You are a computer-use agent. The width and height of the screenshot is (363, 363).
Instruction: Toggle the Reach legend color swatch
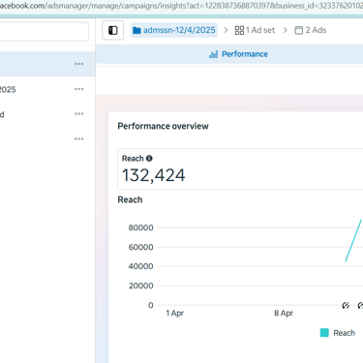pos(324,333)
